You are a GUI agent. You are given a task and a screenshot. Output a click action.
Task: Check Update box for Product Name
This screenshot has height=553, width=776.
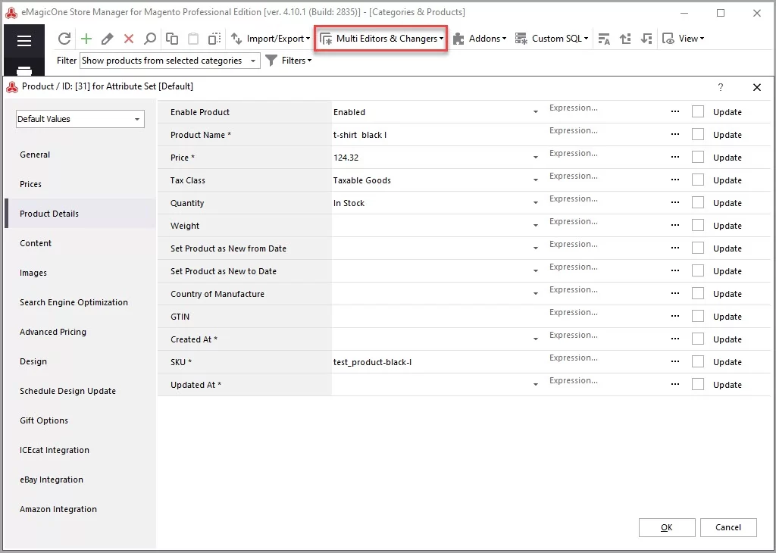click(698, 135)
